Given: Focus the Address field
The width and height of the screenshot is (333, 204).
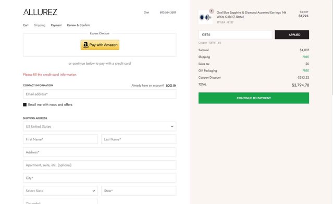Looking at the screenshot, I should coord(100,152).
